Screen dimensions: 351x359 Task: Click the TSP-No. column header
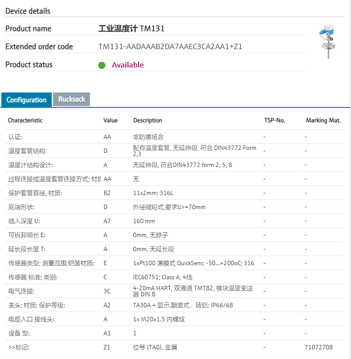pyautogui.click(x=274, y=121)
